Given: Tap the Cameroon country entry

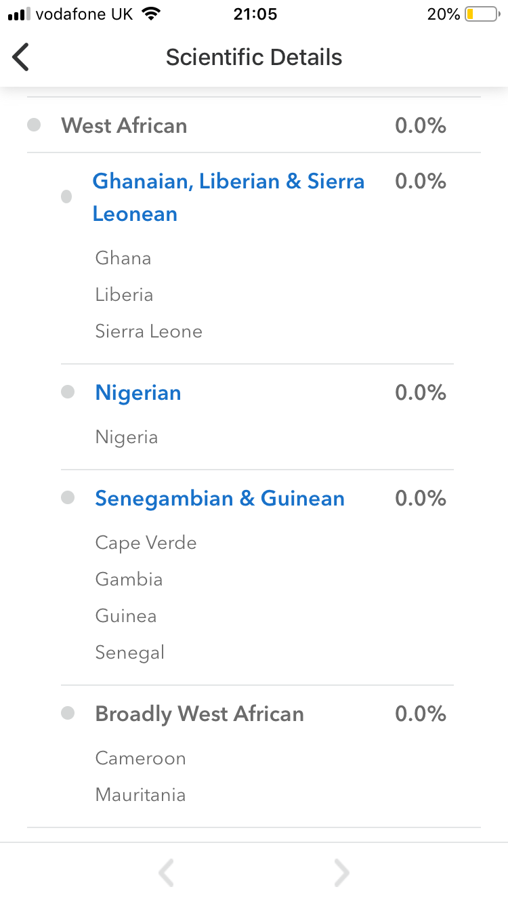Looking at the screenshot, I should [140, 758].
